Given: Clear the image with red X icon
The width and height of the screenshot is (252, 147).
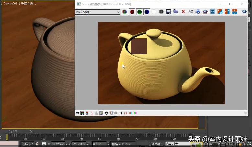Looking at the screenshot, I should point(183,12).
